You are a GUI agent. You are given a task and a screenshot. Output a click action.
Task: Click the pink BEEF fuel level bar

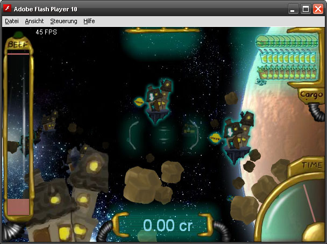click(x=18, y=207)
